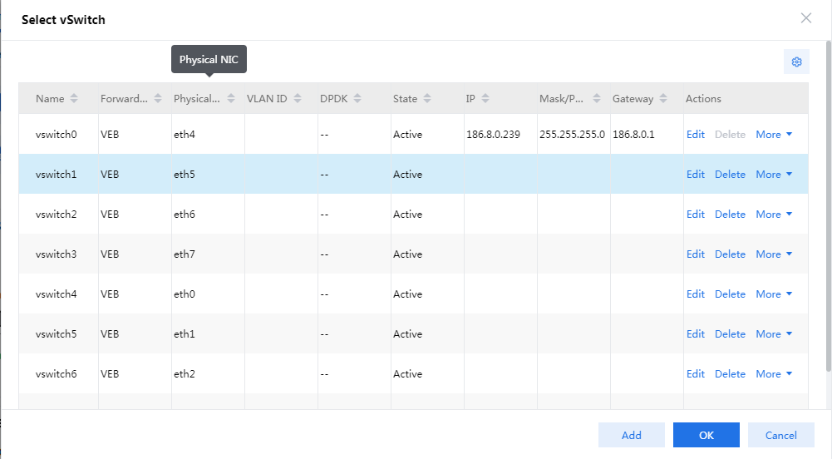832x459 pixels.
Task: Sort by IP column arrows
Action: click(485, 99)
